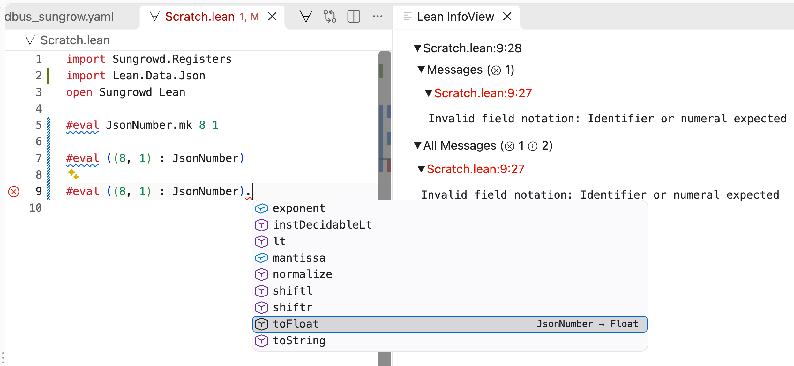This screenshot has width=794, height=366.
Task: Choose the normalize completion
Action: 450,274
